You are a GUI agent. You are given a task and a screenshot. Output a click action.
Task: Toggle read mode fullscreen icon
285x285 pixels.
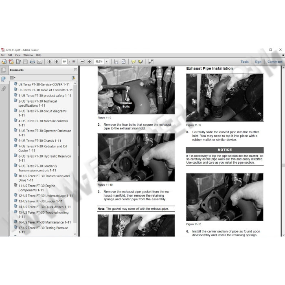point(151,61)
